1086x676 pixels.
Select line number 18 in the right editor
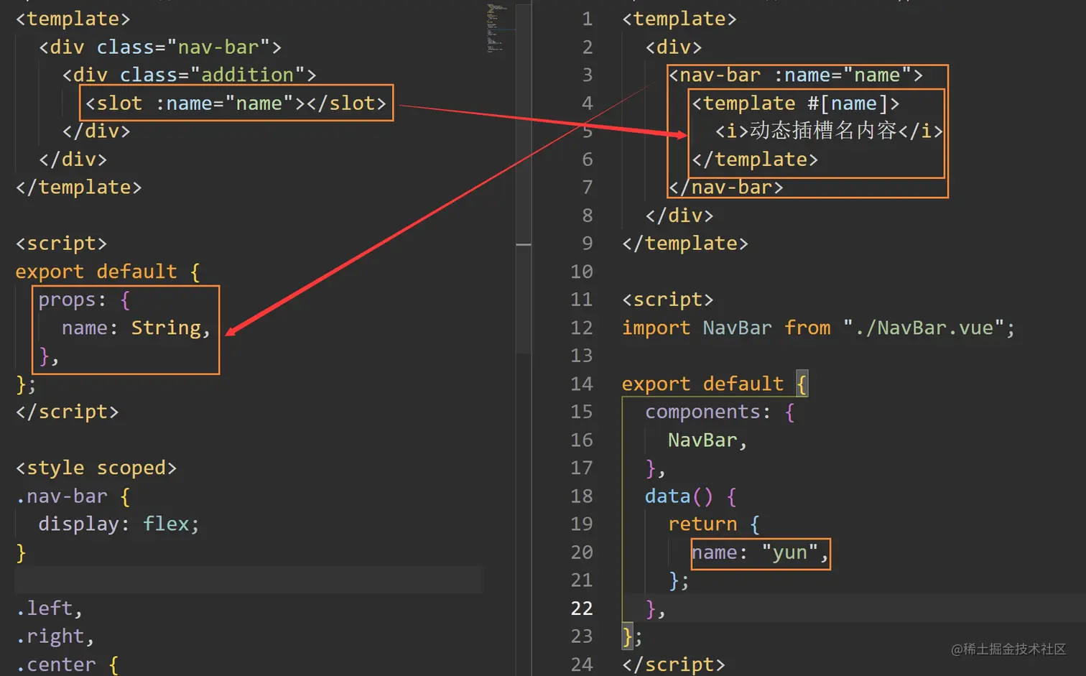click(x=582, y=496)
